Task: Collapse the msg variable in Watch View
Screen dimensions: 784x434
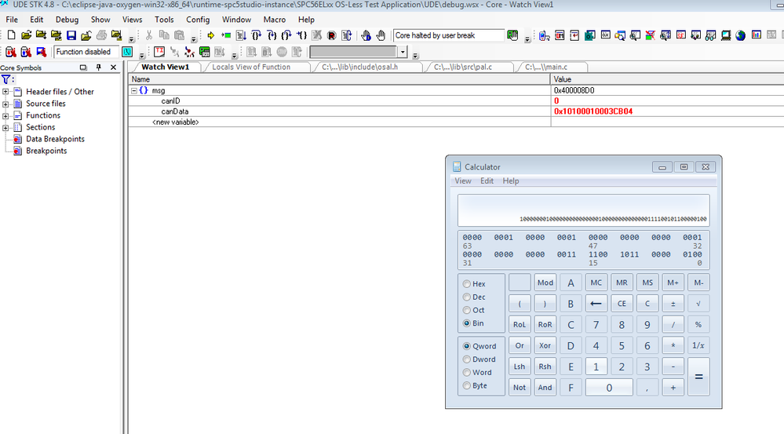Action: tap(134, 90)
